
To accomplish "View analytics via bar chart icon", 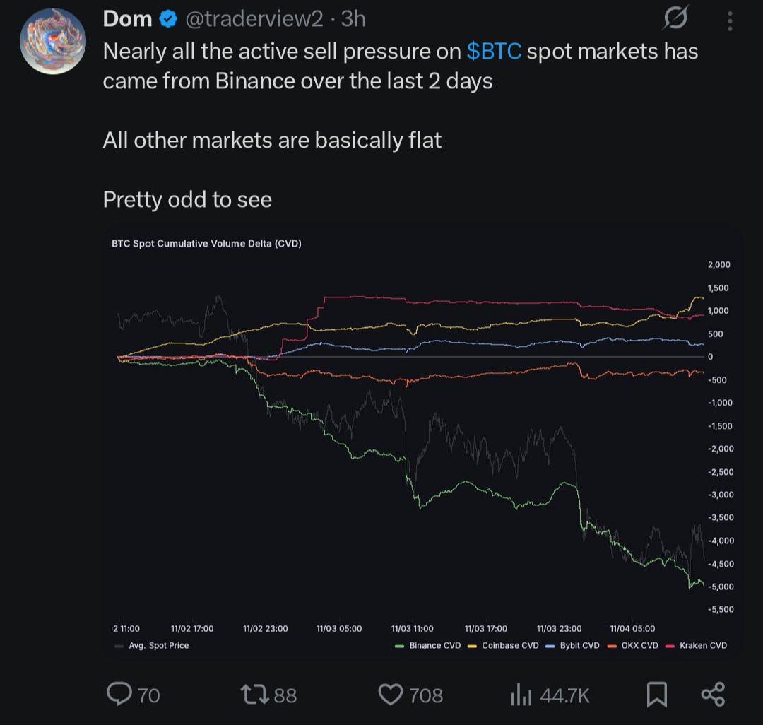I will (521, 695).
